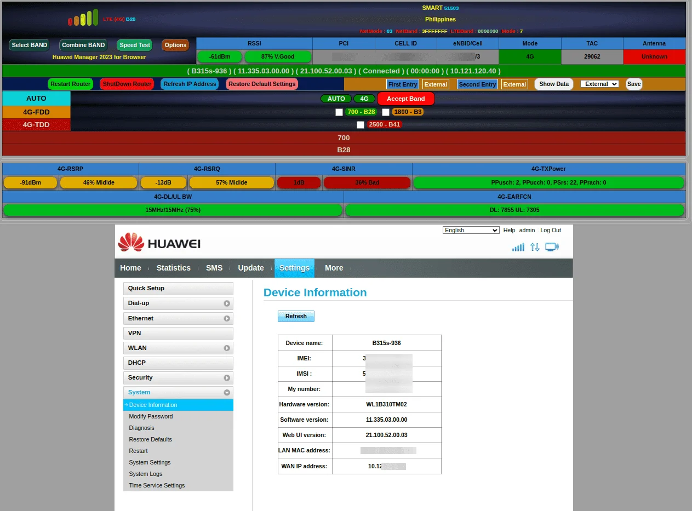Collapse the System menu section
Screen dimensions: 692x511
tap(178, 392)
